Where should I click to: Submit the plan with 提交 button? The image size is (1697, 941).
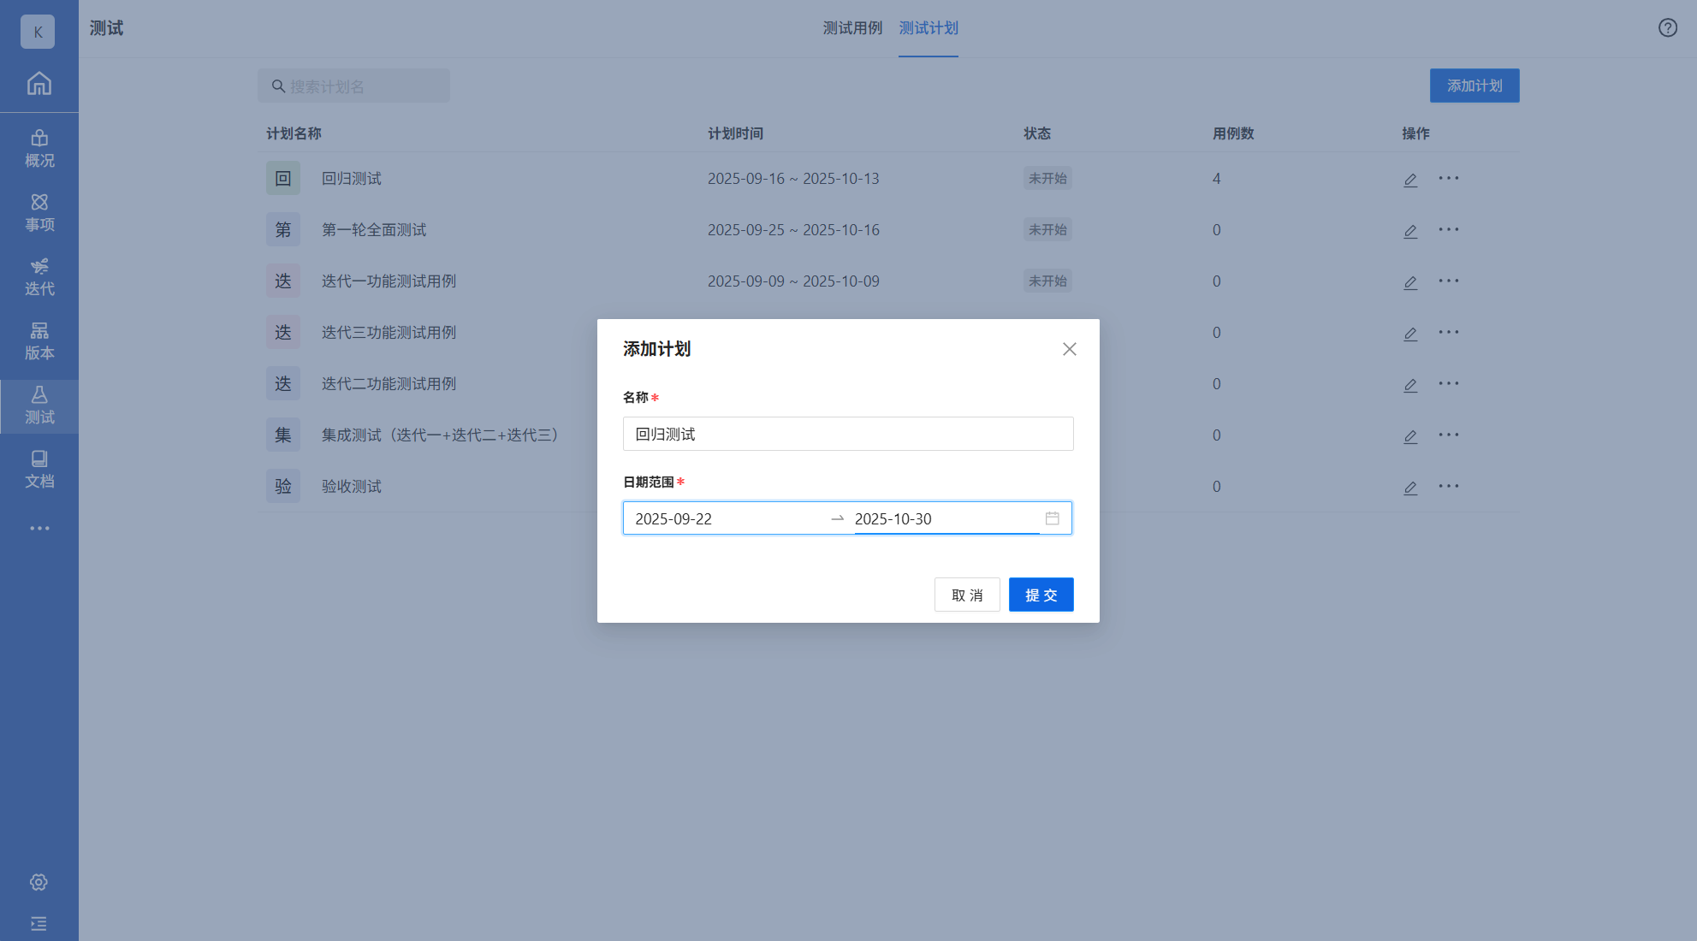click(x=1041, y=595)
